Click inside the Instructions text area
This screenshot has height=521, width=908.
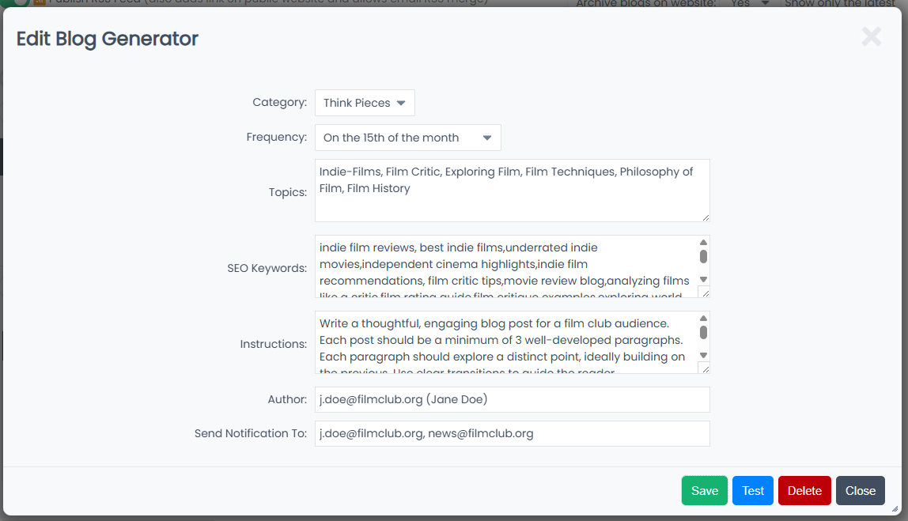click(x=506, y=342)
